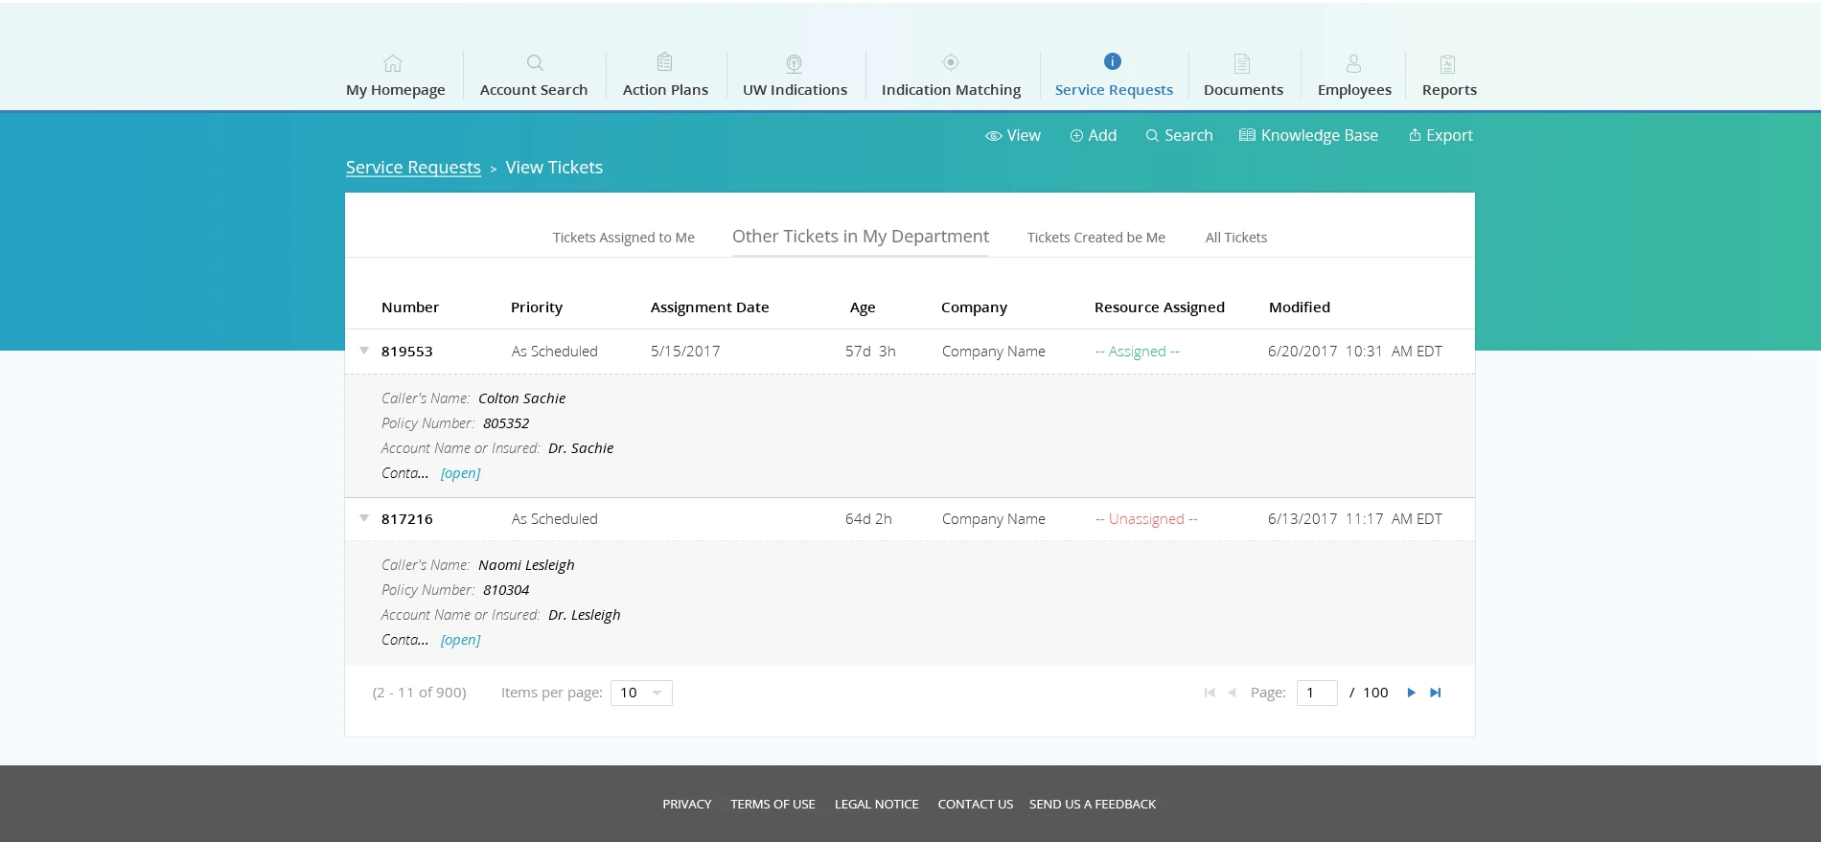
Task: Click the CONTACT US footer link
Action: [975, 805]
